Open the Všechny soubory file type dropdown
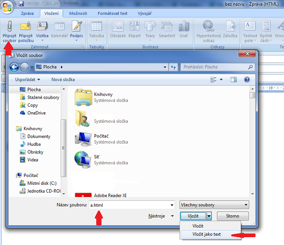 tap(214, 205)
